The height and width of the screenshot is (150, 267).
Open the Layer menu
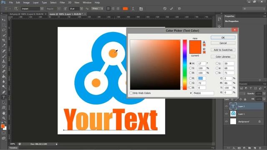(35, 2)
